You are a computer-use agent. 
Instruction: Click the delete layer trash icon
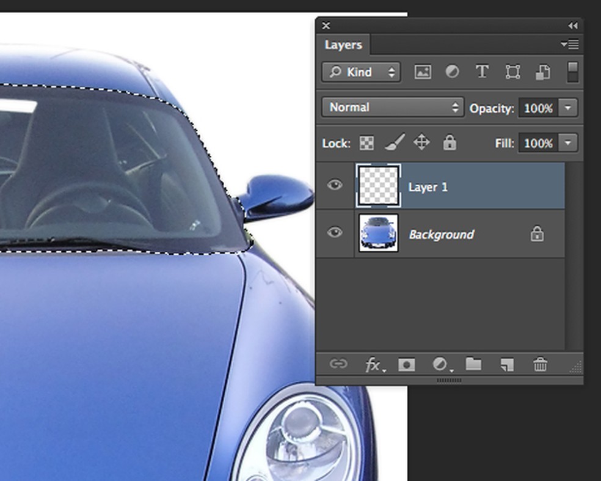coord(540,365)
